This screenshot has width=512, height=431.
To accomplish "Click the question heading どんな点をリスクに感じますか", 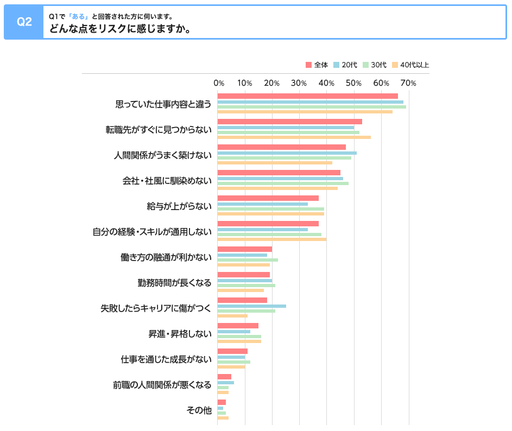I will [120, 29].
